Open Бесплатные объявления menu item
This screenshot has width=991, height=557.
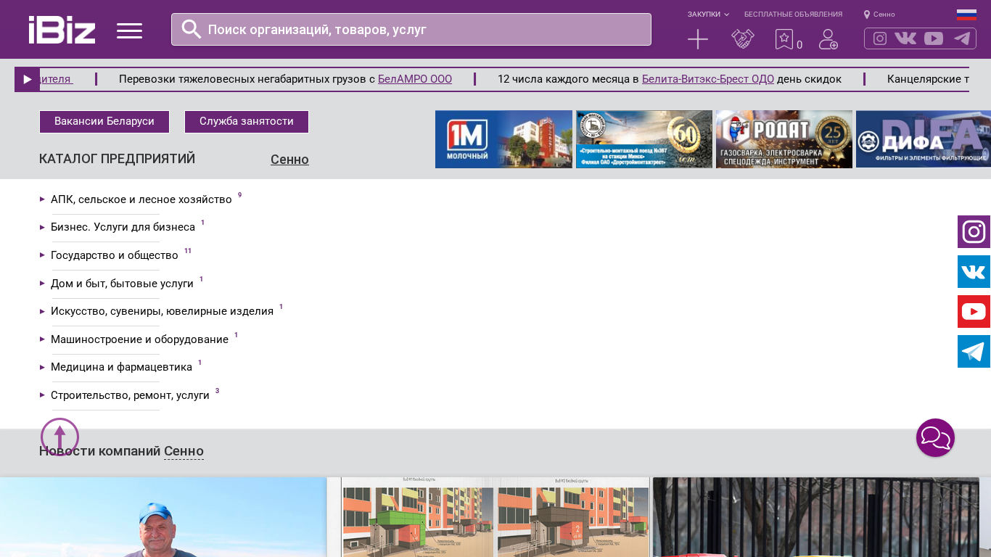pos(793,15)
